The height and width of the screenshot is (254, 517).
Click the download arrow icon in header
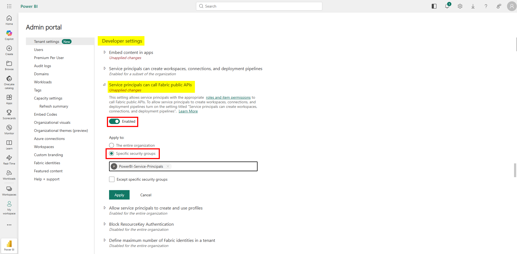pyautogui.click(x=473, y=6)
